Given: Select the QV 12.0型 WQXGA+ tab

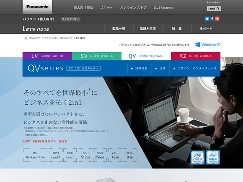Looking at the screenshot, I should click(x=146, y=56).
